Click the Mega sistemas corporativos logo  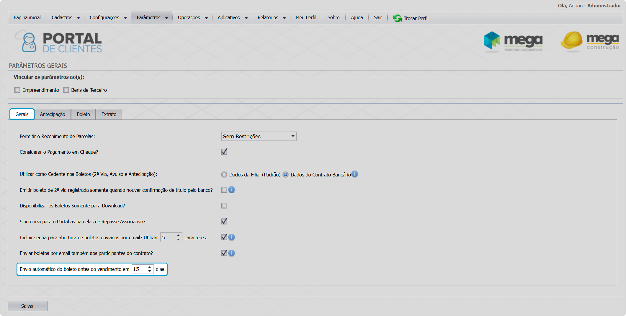tap(513, 42)
